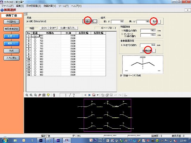Go to previous page with left arrow

[x=85, y=95]
